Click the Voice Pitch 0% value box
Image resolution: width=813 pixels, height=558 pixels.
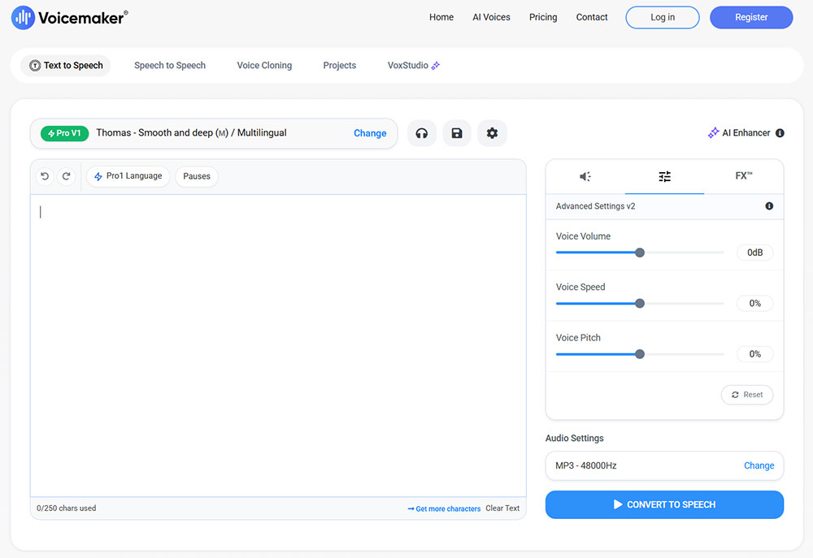[x=755, y=354]
